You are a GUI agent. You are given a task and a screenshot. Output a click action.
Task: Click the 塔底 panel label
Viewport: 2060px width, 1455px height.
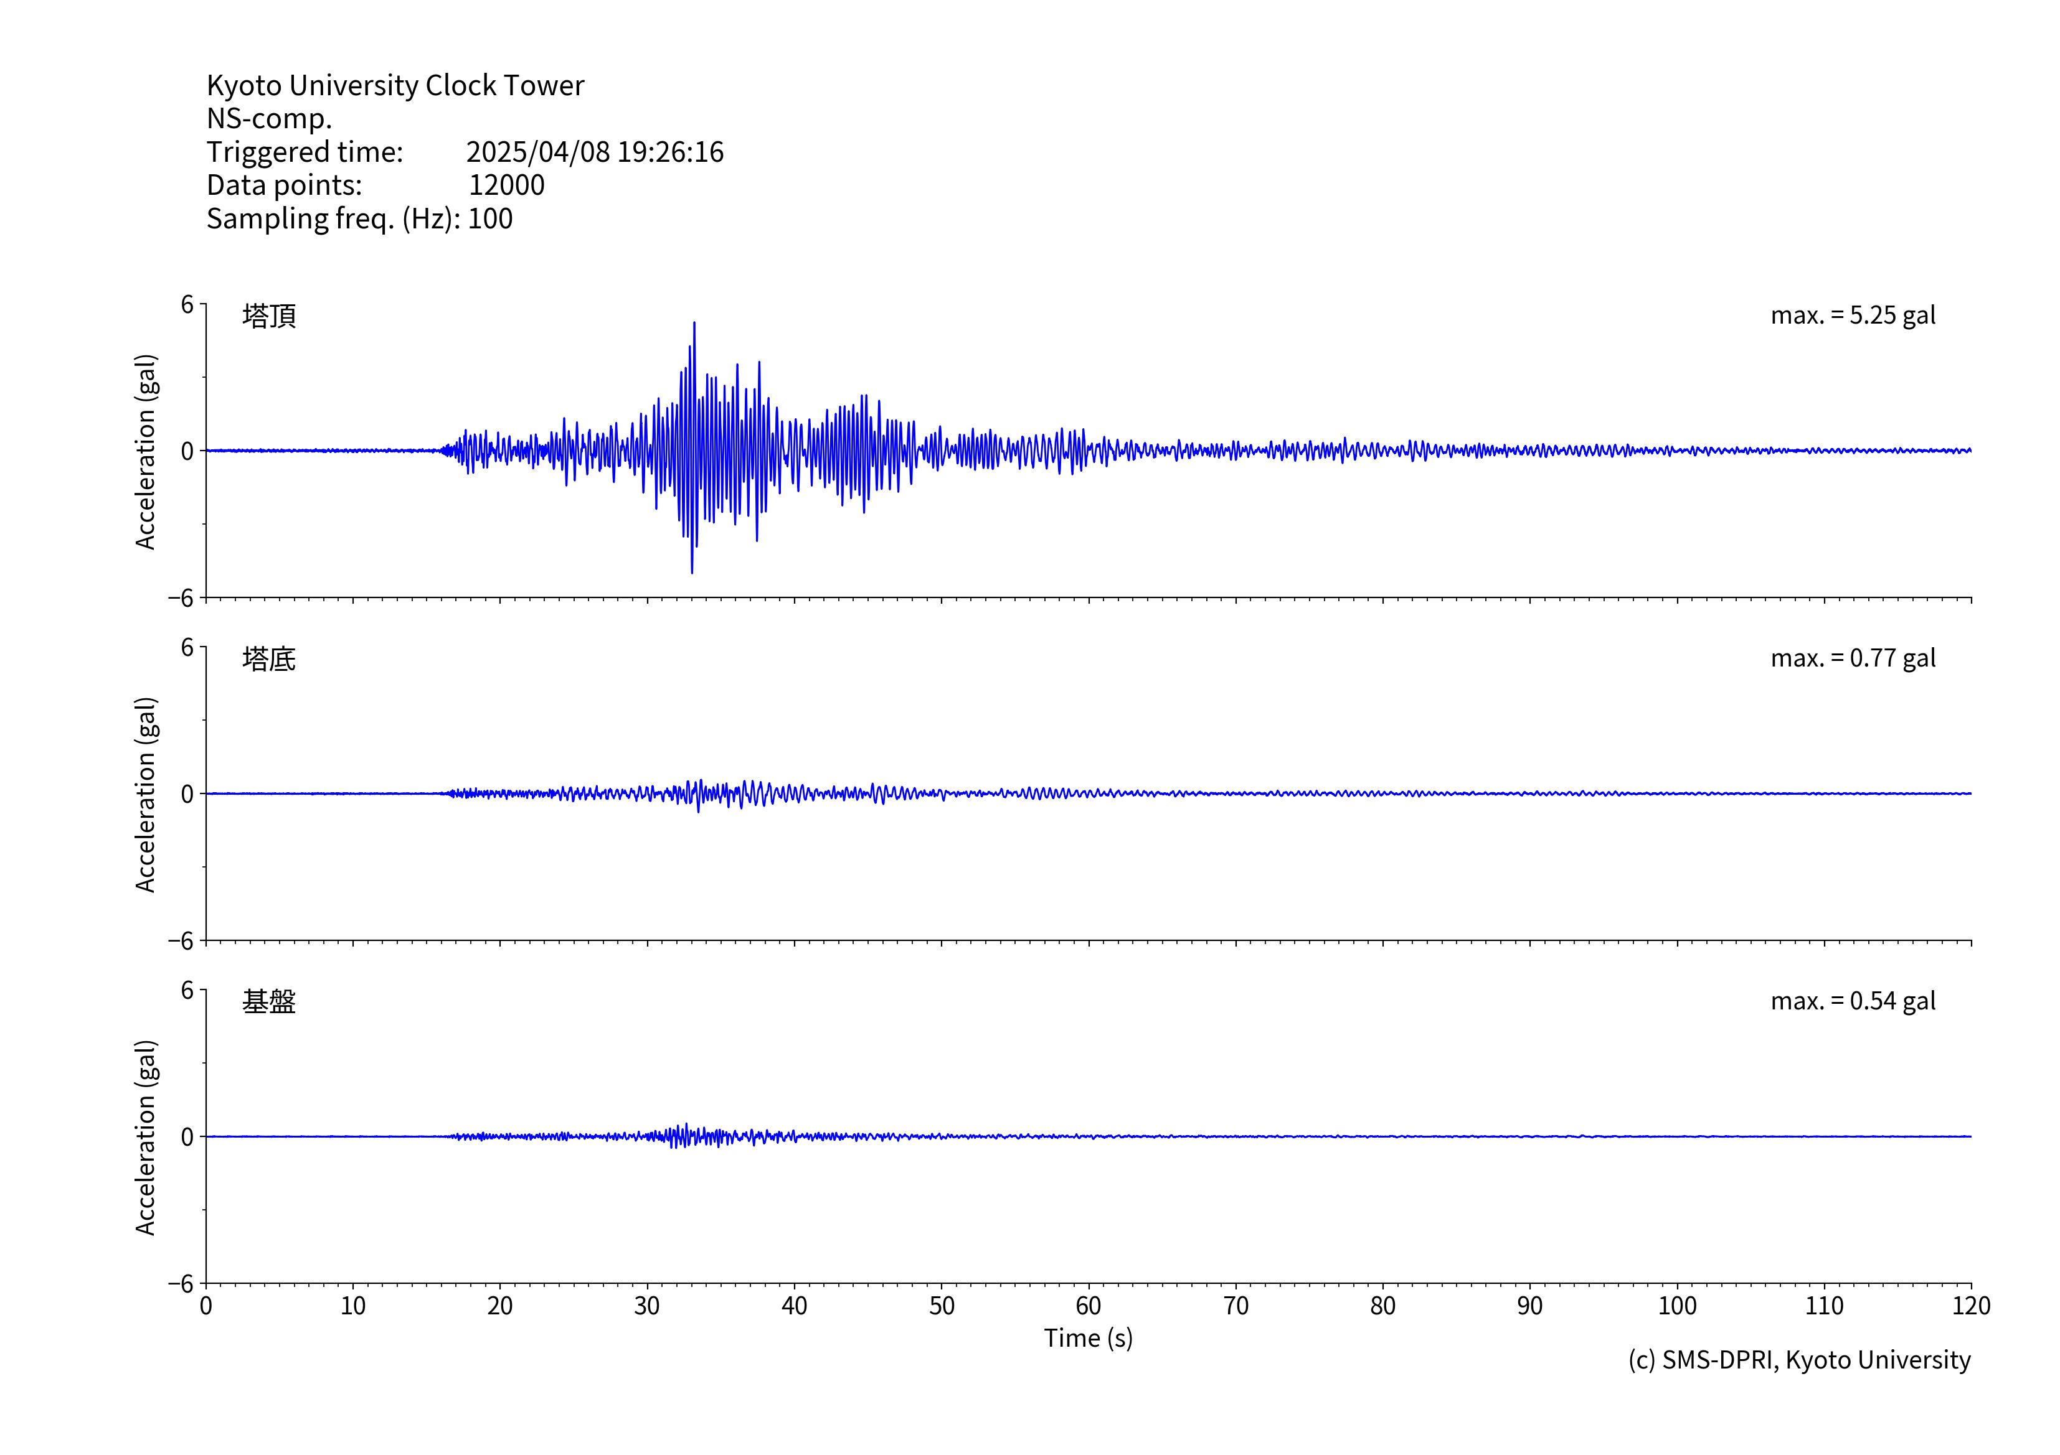click(268, 659)
